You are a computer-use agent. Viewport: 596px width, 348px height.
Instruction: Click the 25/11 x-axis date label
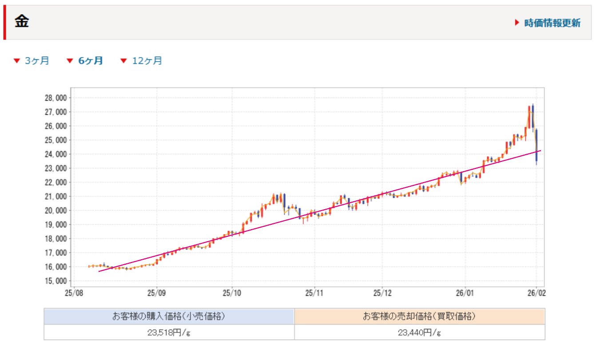[x=314, y=293]
